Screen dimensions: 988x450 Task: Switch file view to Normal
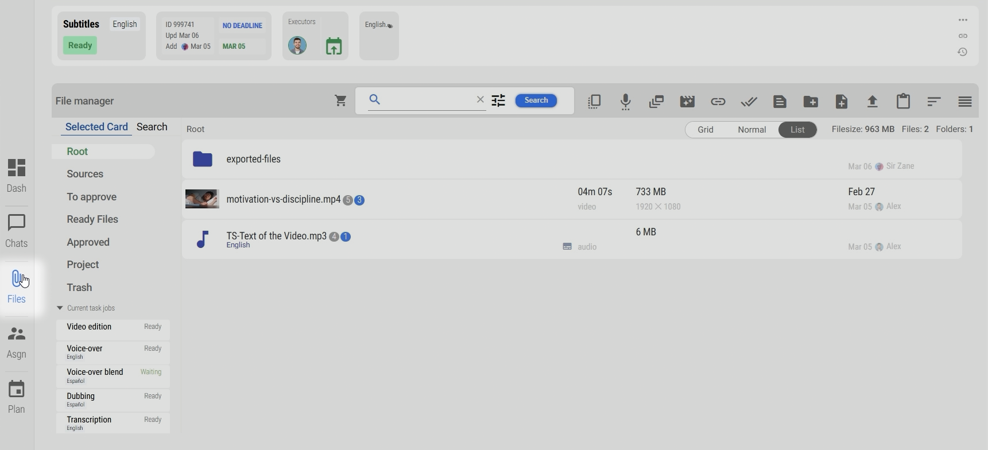pos(751,130)
